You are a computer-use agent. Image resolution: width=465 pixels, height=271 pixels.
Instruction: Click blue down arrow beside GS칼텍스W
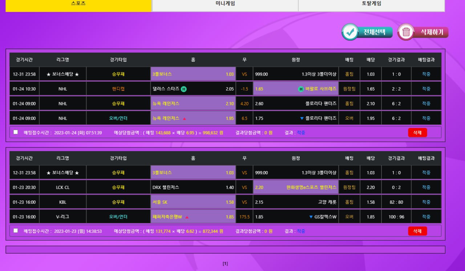coord(311,217)
